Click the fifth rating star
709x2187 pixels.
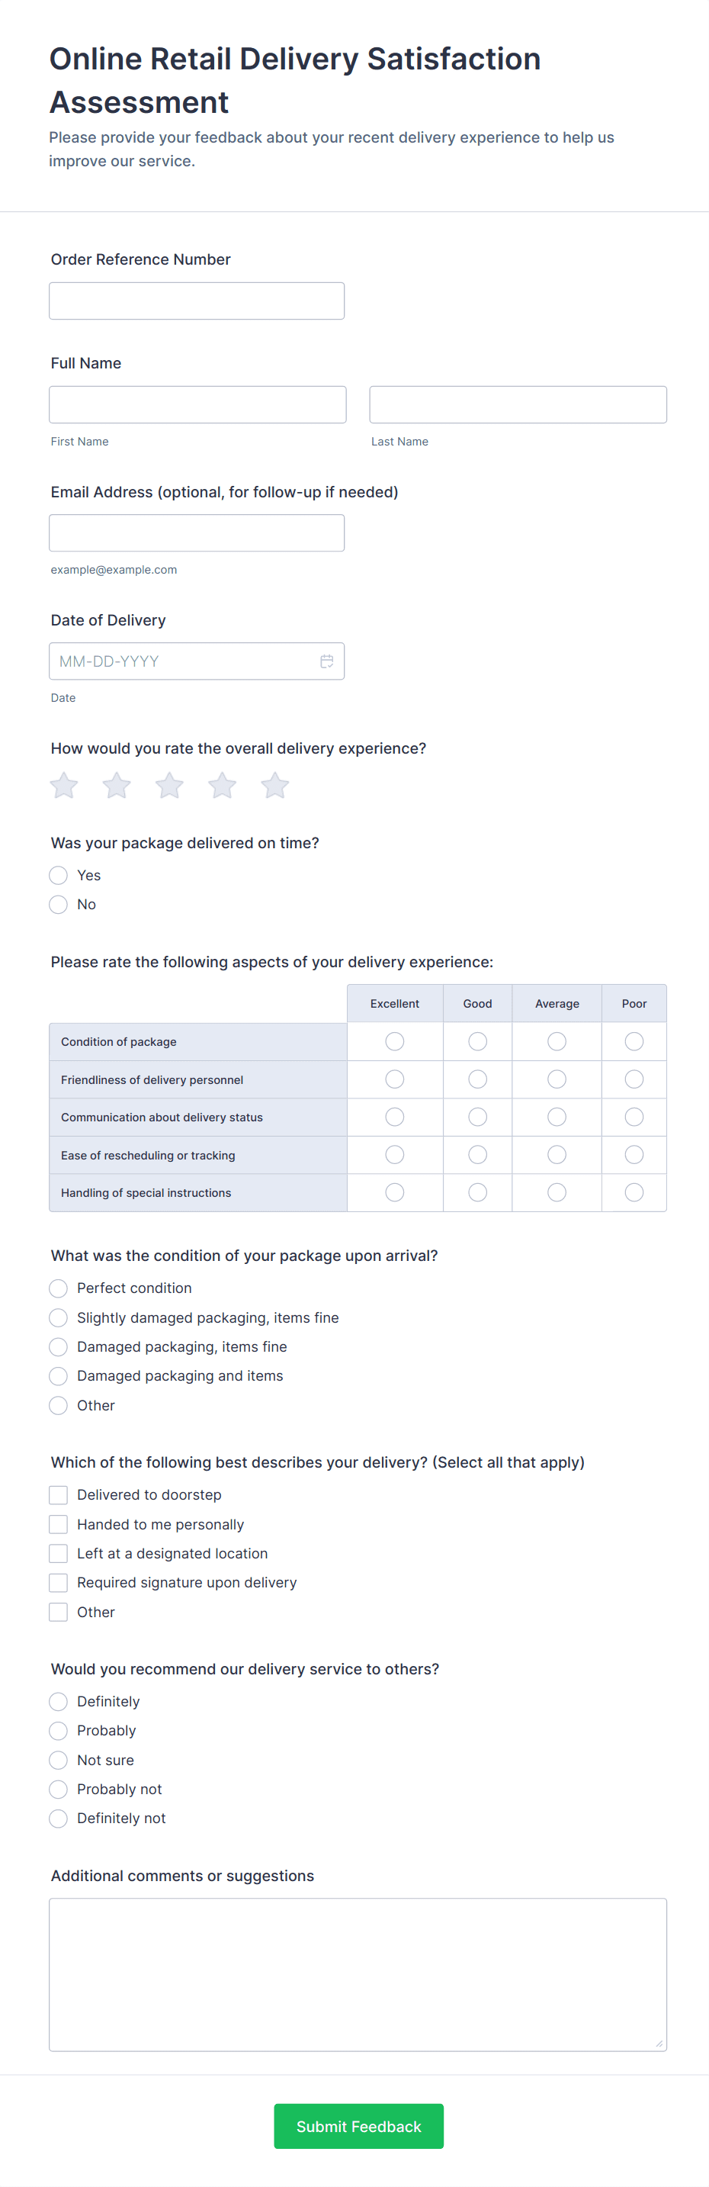click(274, 785)
